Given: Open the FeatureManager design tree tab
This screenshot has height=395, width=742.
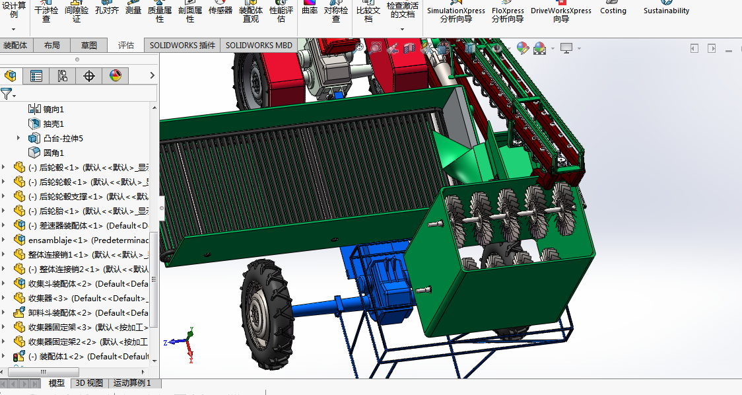Looking at the screenshot, I should pos(11,76).
